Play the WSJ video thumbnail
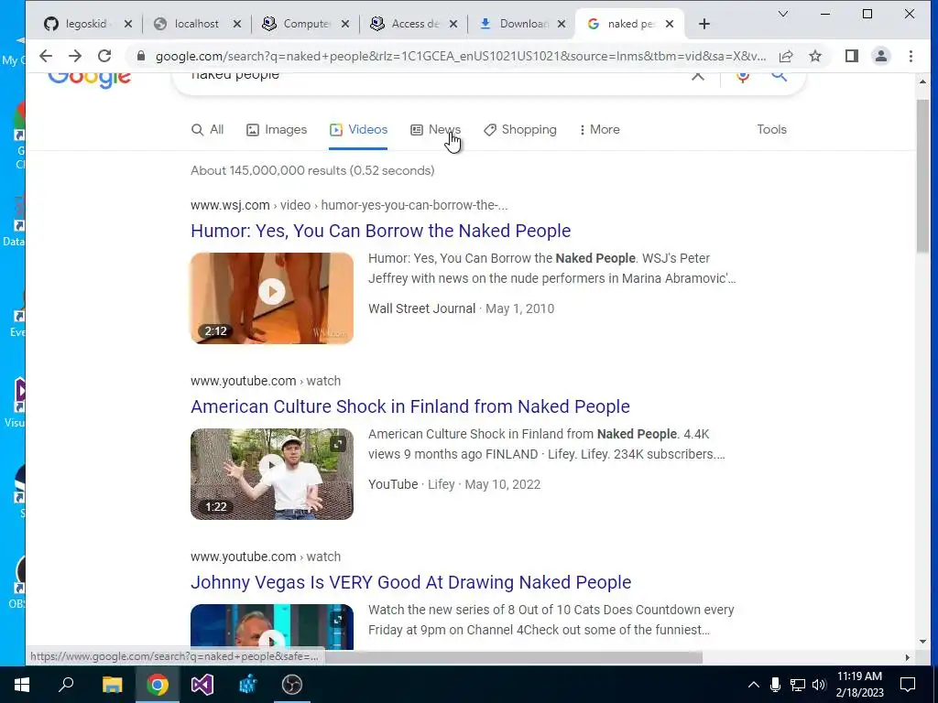 [271, 297]
